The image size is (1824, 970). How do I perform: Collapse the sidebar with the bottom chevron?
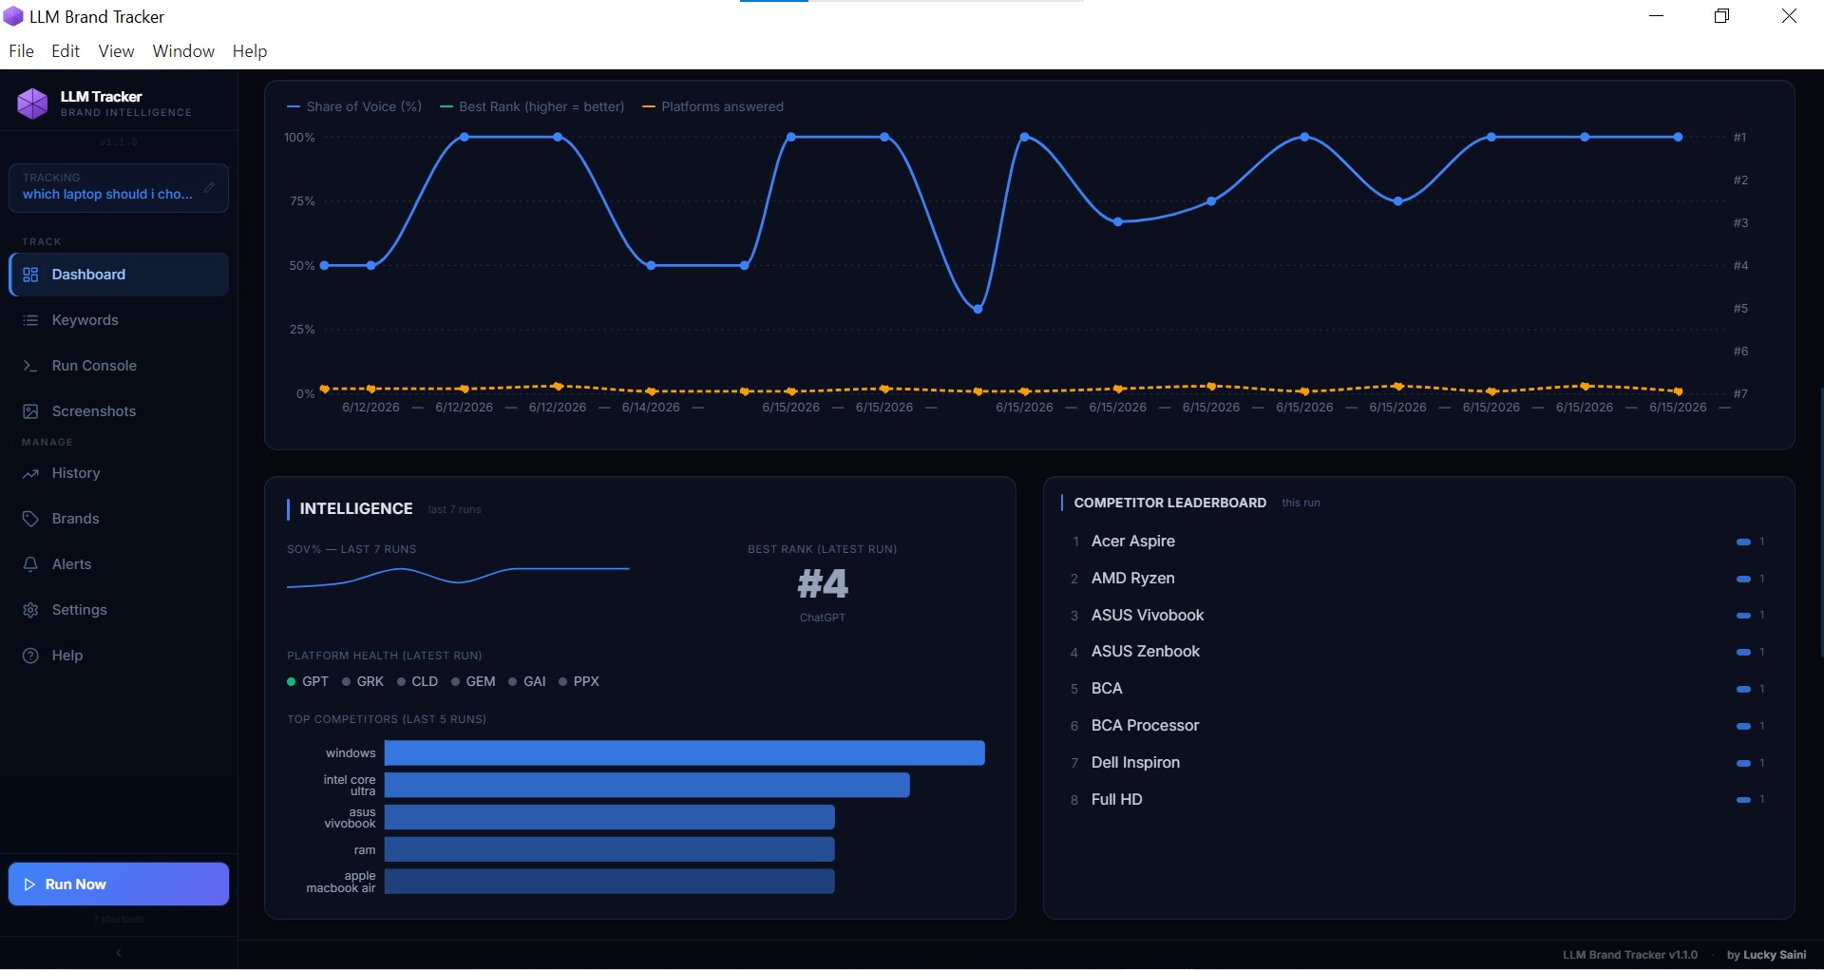coord(119,953)
